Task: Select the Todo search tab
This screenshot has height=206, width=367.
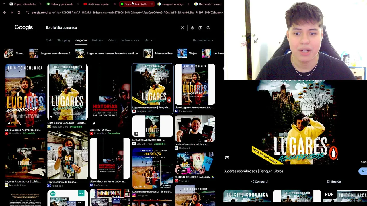Action: (x=49, y=40)
